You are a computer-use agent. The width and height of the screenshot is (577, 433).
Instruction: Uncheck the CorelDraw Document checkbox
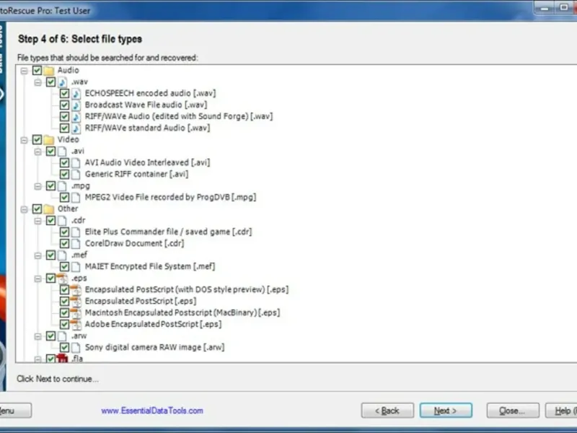[64, 244]
